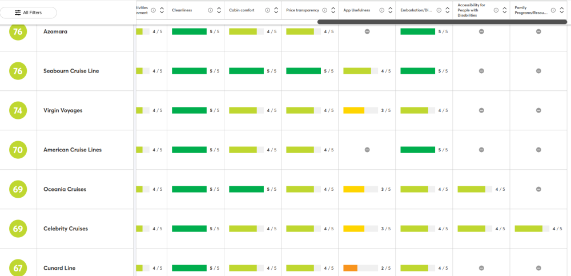
Task: Click Cunard Line's Family Programs no-data icon
Action: [x=538, y=268]
